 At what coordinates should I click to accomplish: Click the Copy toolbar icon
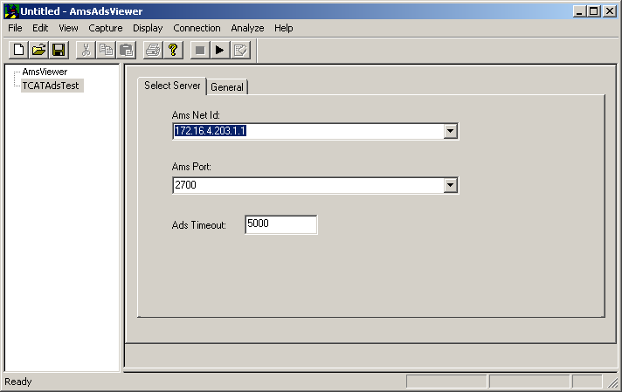106,50
